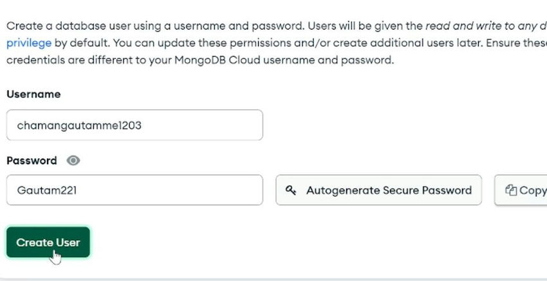Open the blue privilege link
The height and width of the screenshot is (281, 547).
pos(29,43)
